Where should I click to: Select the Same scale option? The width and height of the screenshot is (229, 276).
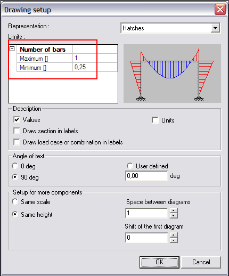[15, 201]
